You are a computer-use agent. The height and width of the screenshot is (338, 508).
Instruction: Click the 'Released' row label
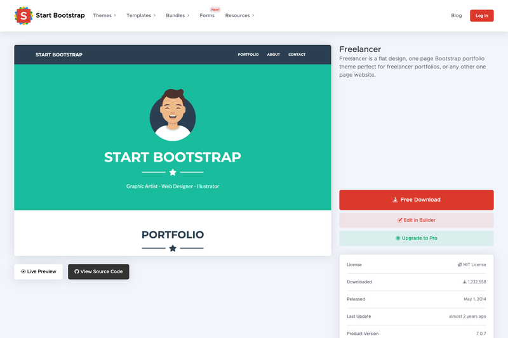click(356, 299)
